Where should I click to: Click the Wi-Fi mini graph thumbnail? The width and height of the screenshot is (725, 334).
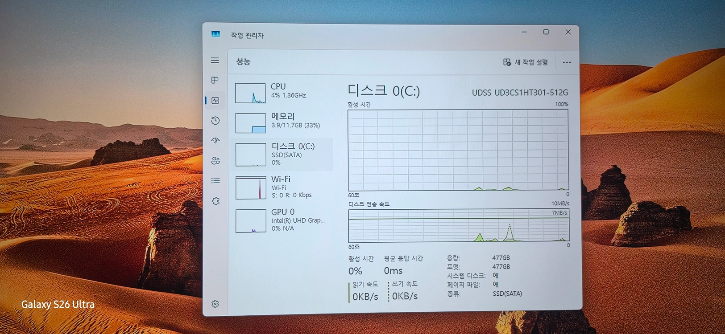coord(251,187)
